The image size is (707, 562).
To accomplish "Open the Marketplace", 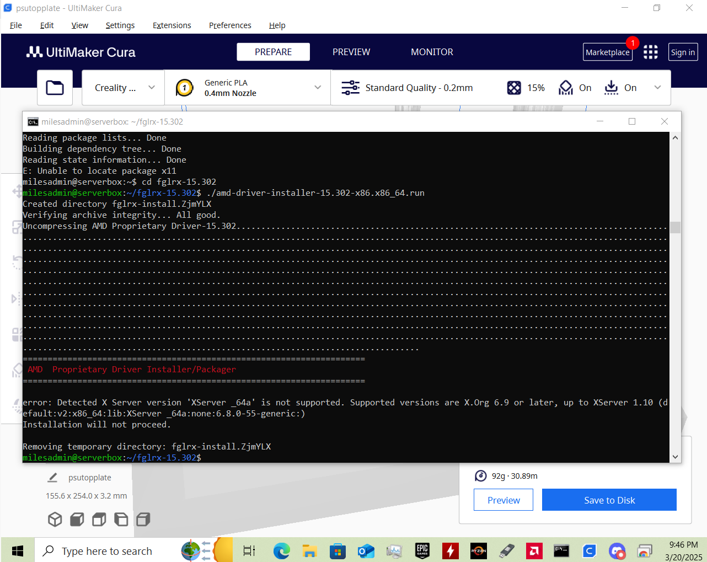I will pyautogui.click(x=607, y=52).
